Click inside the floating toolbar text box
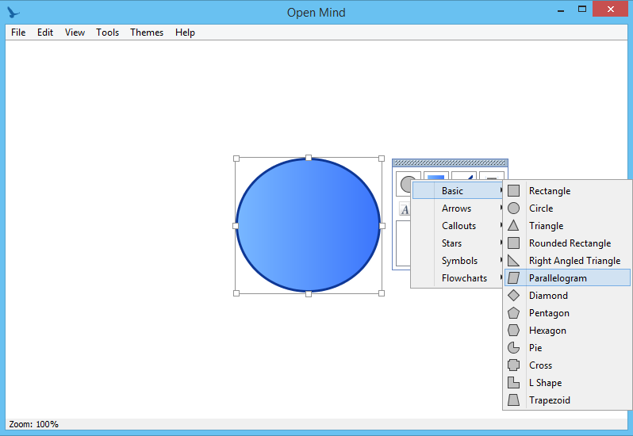The width and height of the screenshot is (633, 436). click(403, 243)
